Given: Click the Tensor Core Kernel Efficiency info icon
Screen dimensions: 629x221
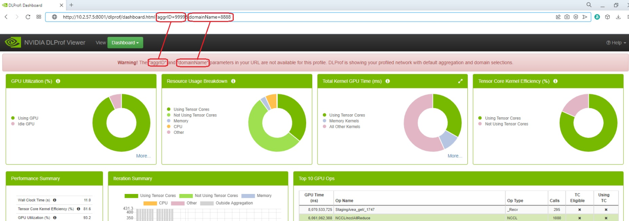Looking at the screenshot, I should (x=556, y=81).
